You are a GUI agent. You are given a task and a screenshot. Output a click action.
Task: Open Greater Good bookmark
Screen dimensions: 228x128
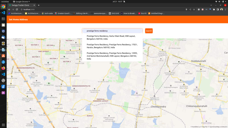[63, 13]
